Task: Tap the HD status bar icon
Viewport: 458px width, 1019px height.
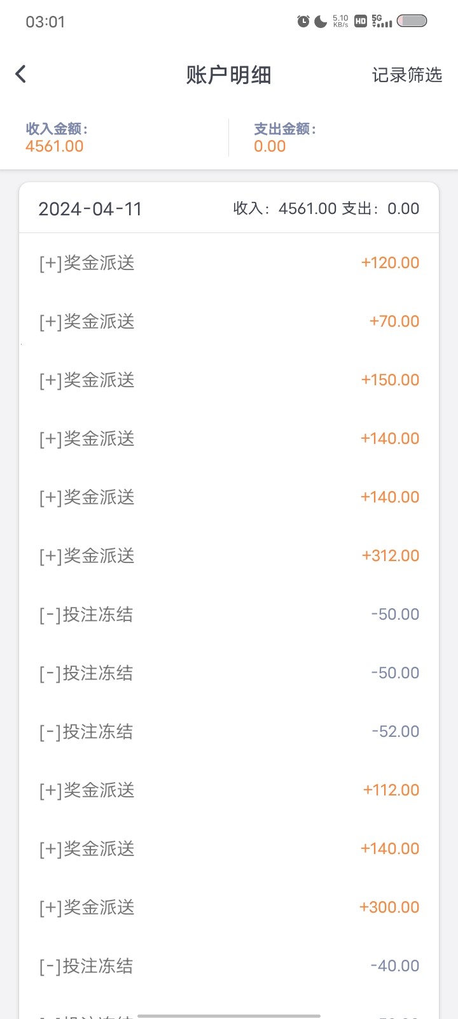Action: click(x=361, y=22)
